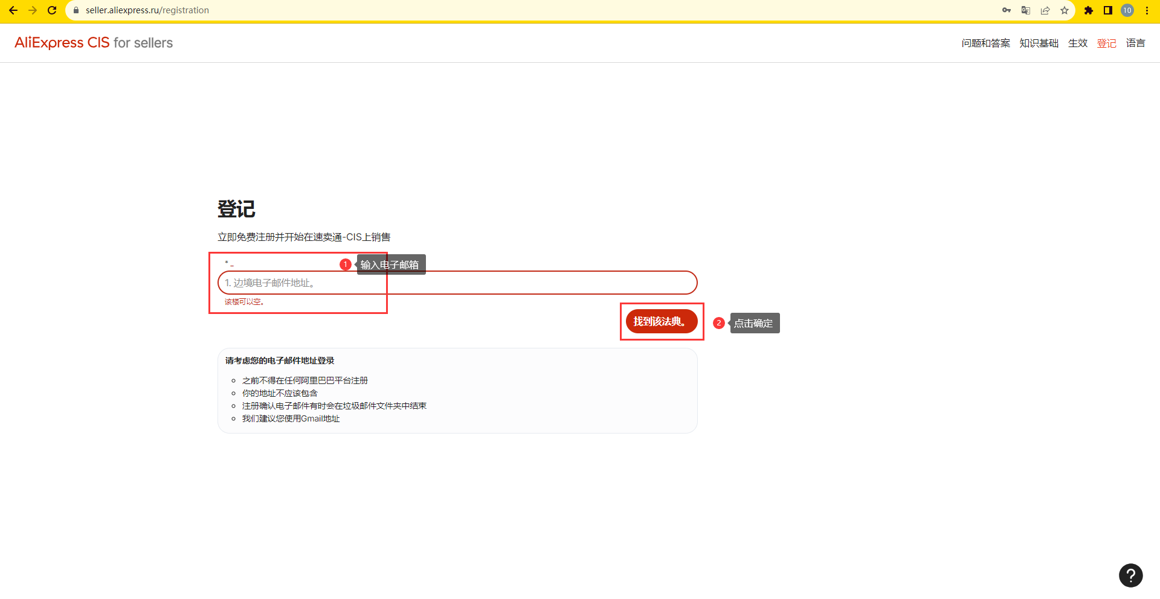Toggle the browser side panel icon
The image size is (1160, 599).
tap(1108, 10)
